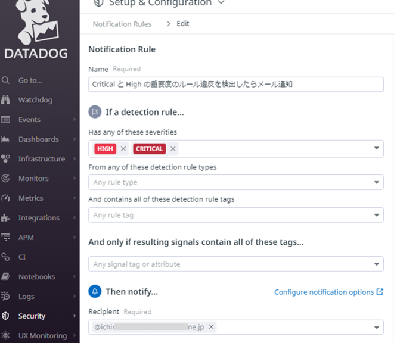Click the APM traces icon
Viewport: 394px width, 343px height.
click(x=5, y=237)
